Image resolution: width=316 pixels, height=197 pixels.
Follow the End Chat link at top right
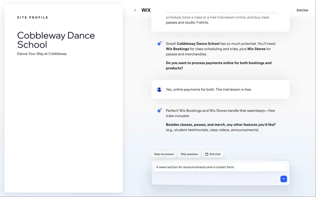302,10
